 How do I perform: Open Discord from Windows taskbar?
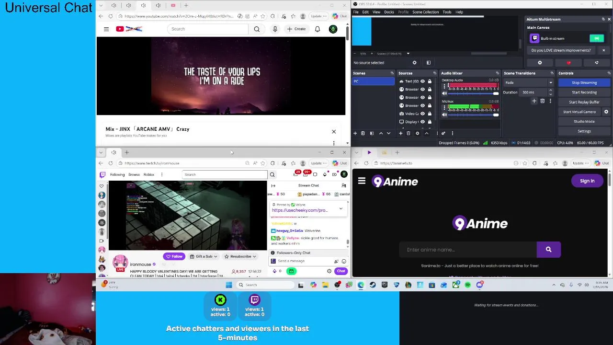click(x=479, y=285)
